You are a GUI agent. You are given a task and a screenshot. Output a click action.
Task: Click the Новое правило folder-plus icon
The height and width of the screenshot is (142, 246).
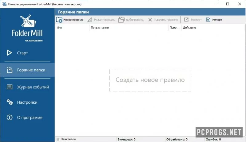pyautogui.click(x=59, y=20)
